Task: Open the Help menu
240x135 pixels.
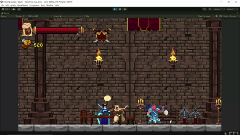Action: click(57, 5)
